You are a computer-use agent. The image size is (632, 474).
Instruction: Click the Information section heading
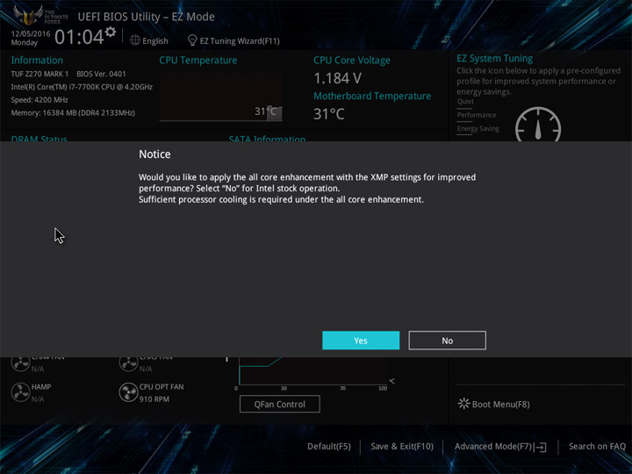[37, 60]
